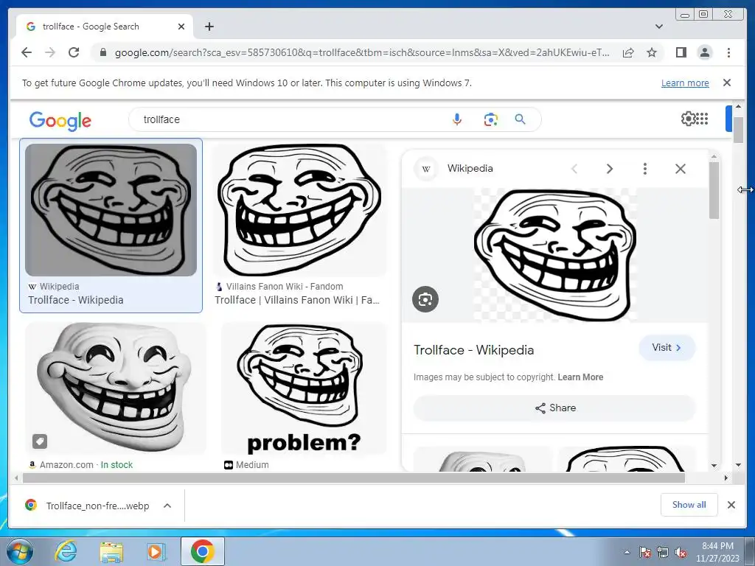Image resolution: width=755 pixels, height=566 pixels.
Task: Open Windows Explorer from taskbar
Action: pyautogui.click(x=111, y=551)
